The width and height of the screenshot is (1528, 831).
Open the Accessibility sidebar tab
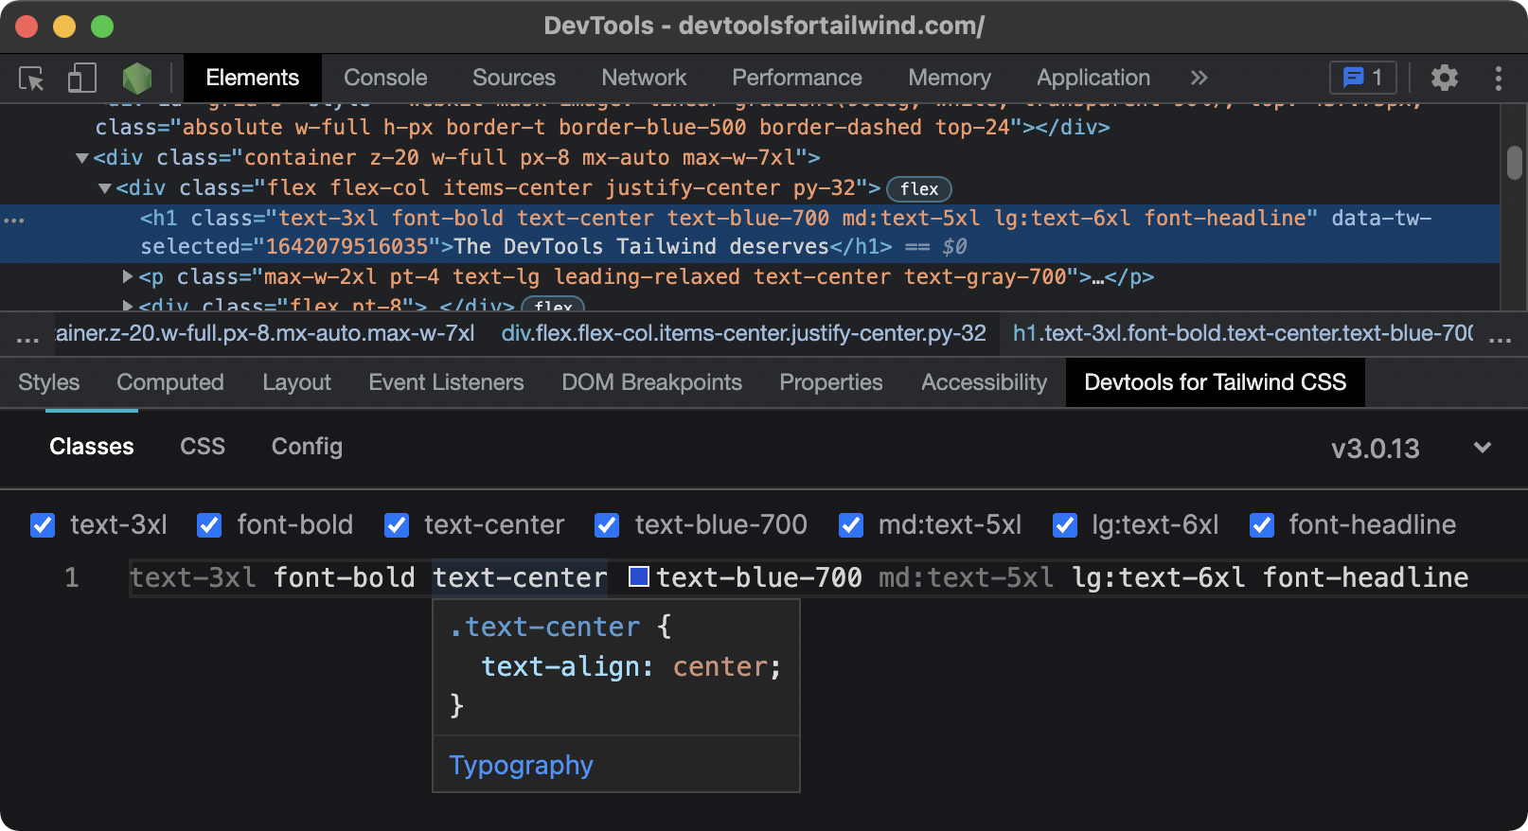coord(985,382)
